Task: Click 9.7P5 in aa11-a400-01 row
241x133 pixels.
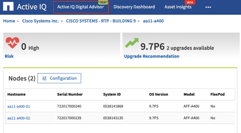Action: point(154,106)
